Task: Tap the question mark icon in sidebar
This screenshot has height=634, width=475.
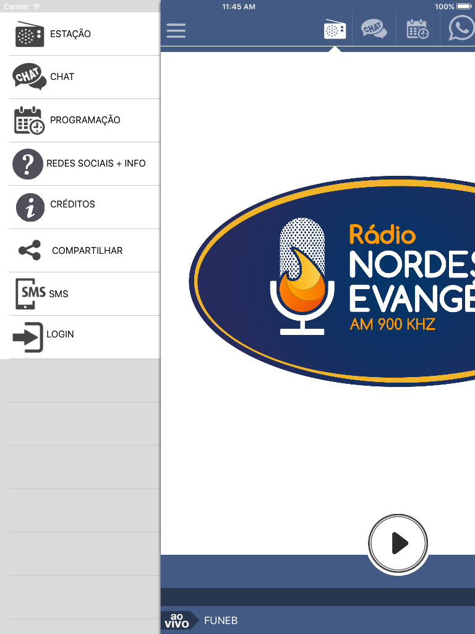Action: [27, 163]
